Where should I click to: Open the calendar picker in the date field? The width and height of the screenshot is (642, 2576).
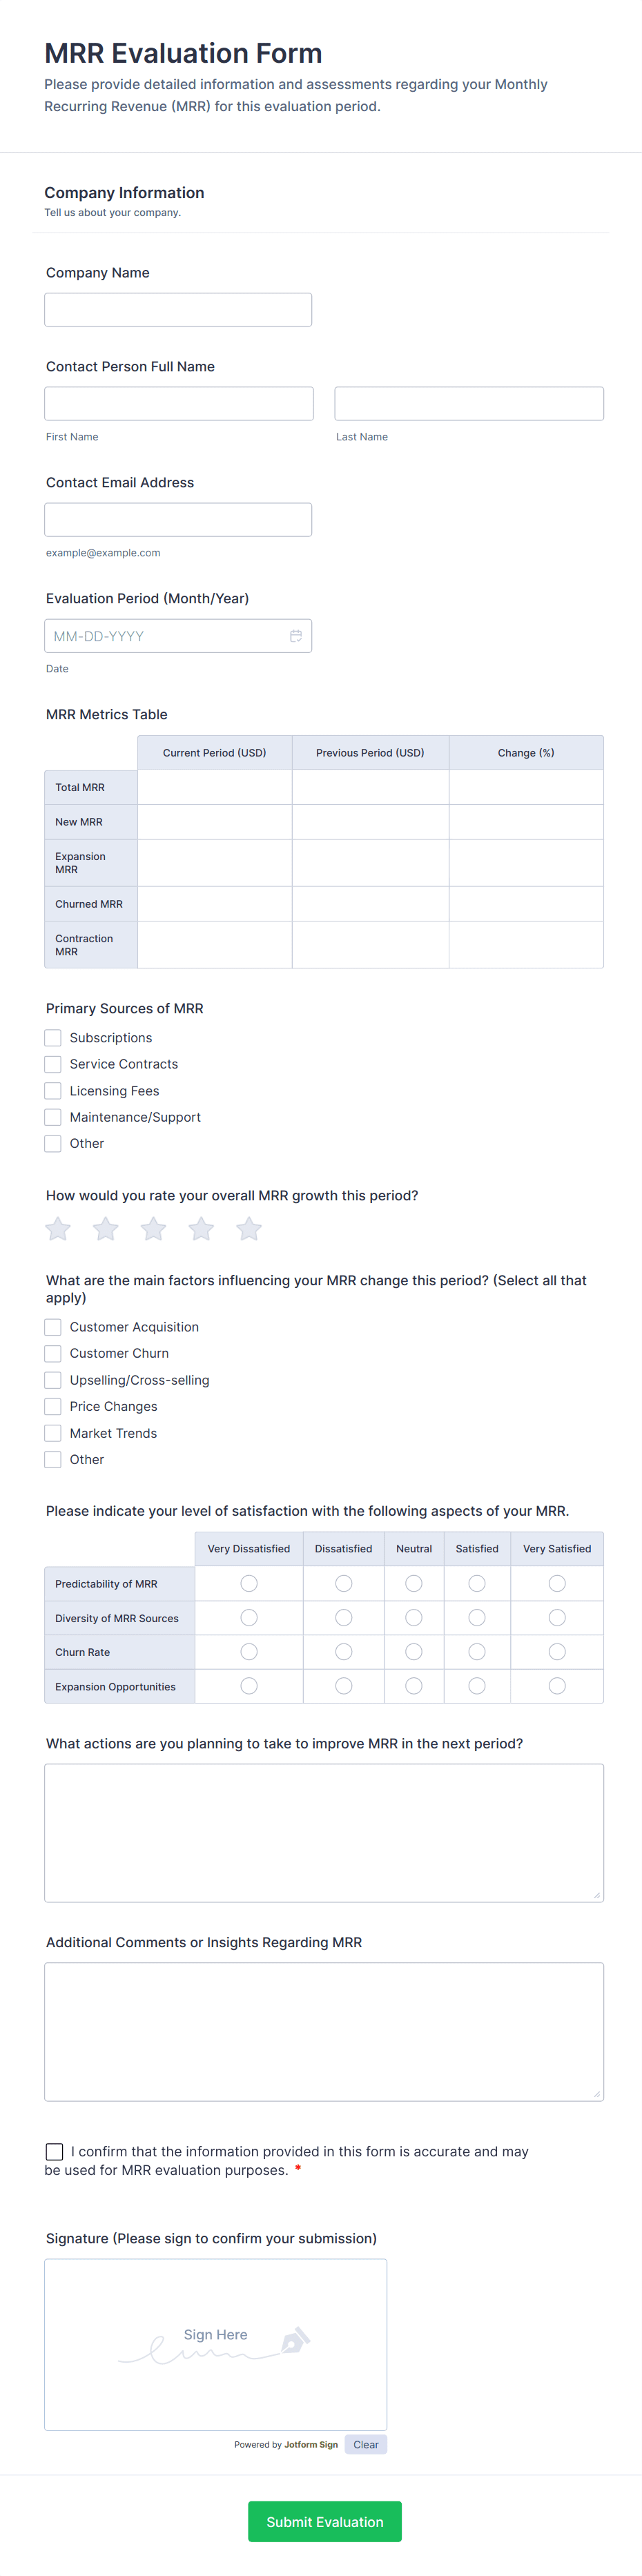pos(296,635)
